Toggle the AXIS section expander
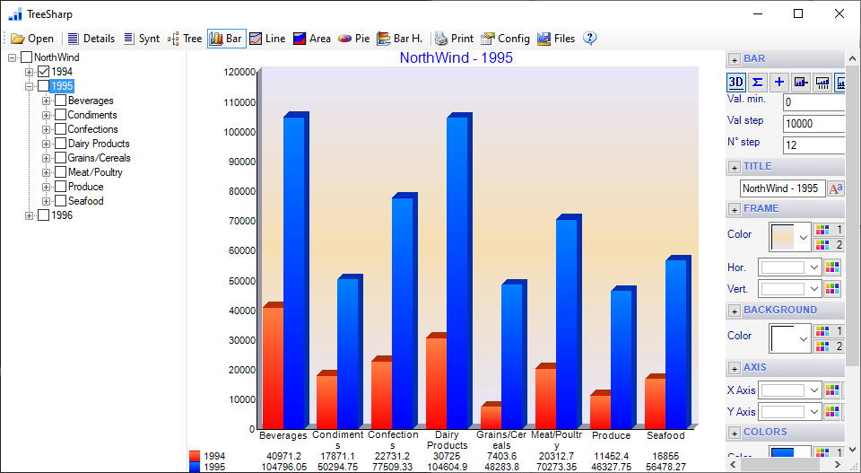The image size is (861, 473). pos(734,368)
